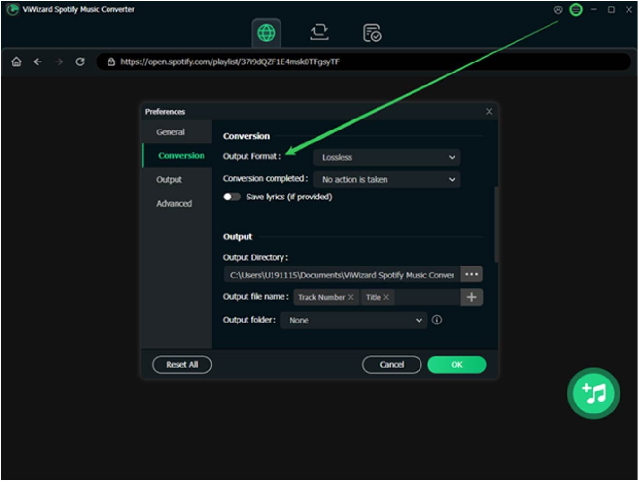Image resolution: width=639 pixels, height=481 pixels.
Task: Open the Conversion completed dropdown
Action: 387,179
